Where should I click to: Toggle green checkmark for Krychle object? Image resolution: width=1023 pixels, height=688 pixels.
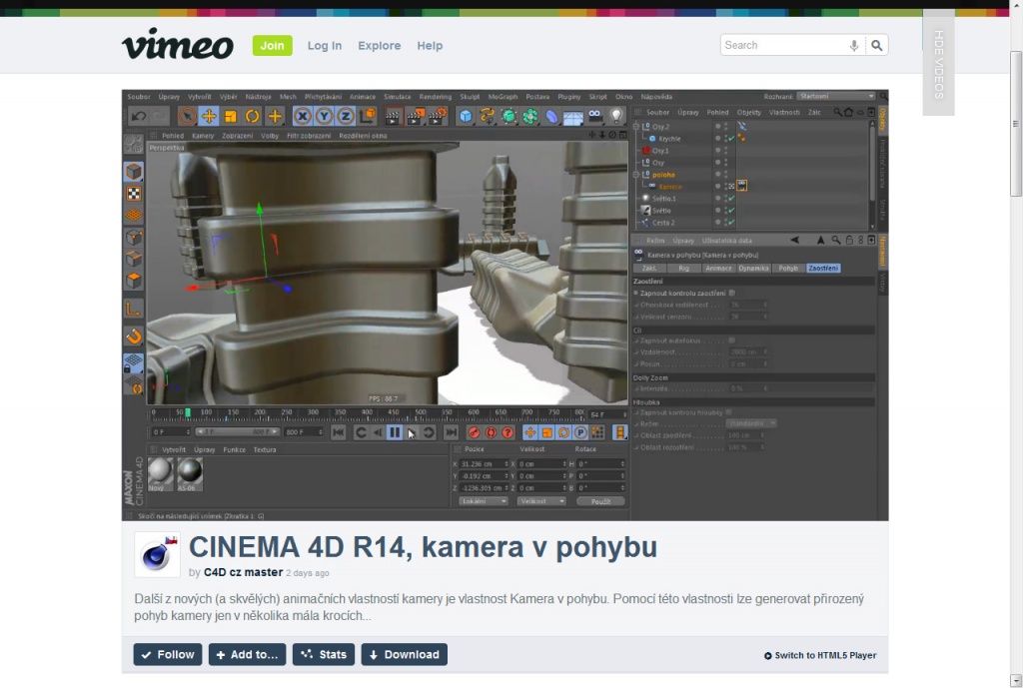coord(731,138)
